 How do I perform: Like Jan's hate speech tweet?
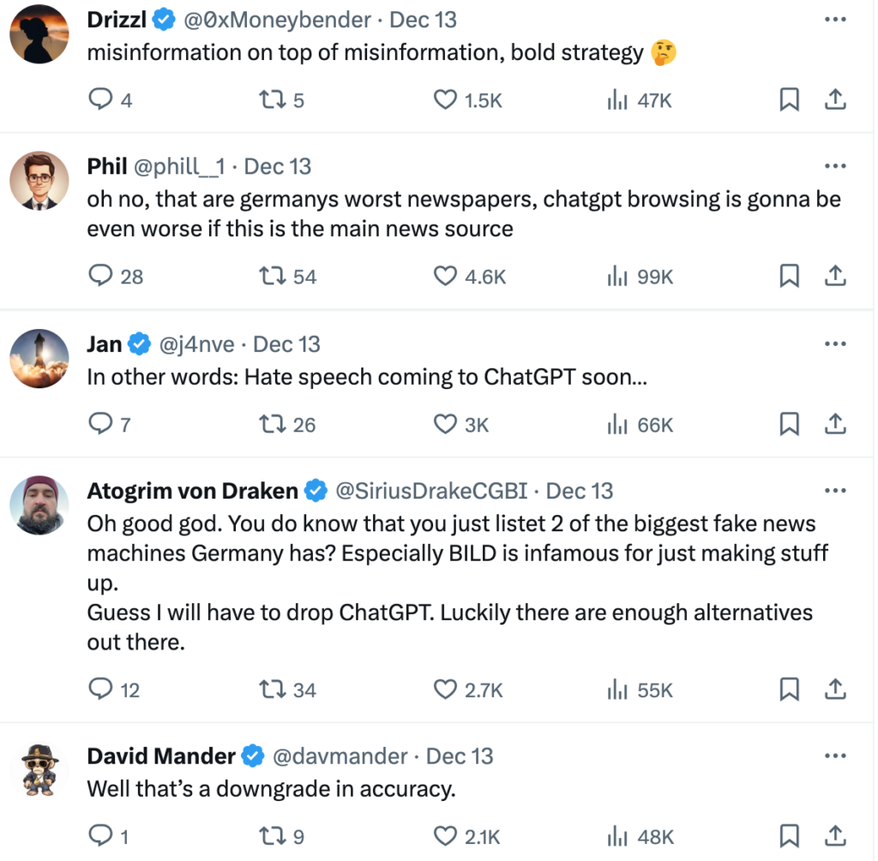pos(446,425)
